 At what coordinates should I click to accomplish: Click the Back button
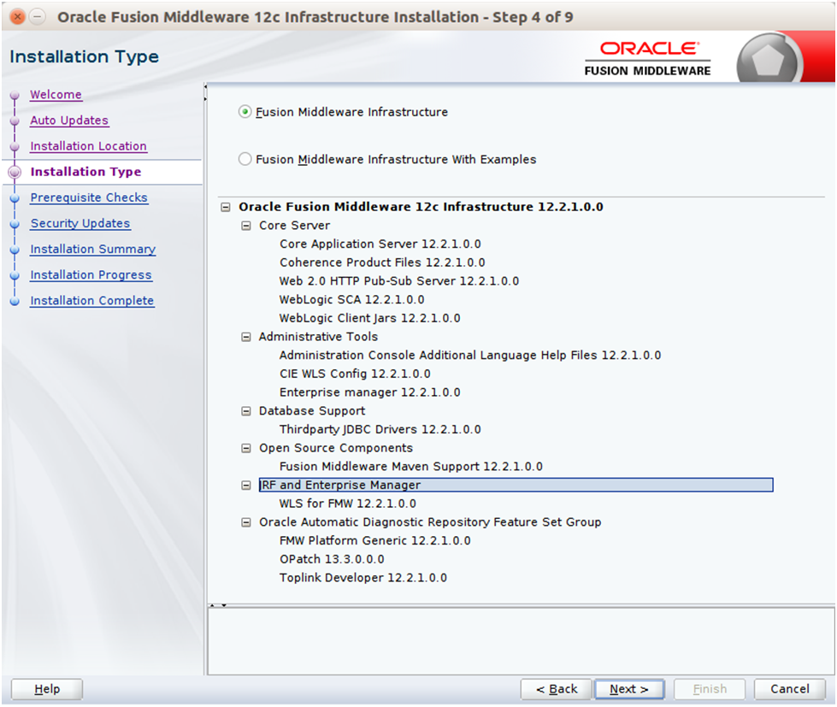[557, 689]
